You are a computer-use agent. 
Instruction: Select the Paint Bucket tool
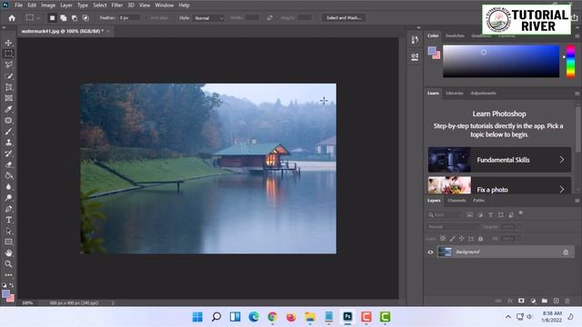click(x=8, y=175)
